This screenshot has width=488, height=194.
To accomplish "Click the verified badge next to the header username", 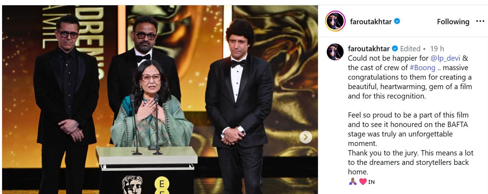I will coord(397,21).
